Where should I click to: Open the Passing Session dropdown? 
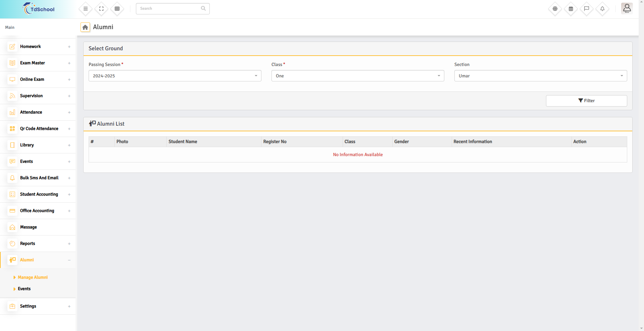pyautogui.click(x=175, y=76)
